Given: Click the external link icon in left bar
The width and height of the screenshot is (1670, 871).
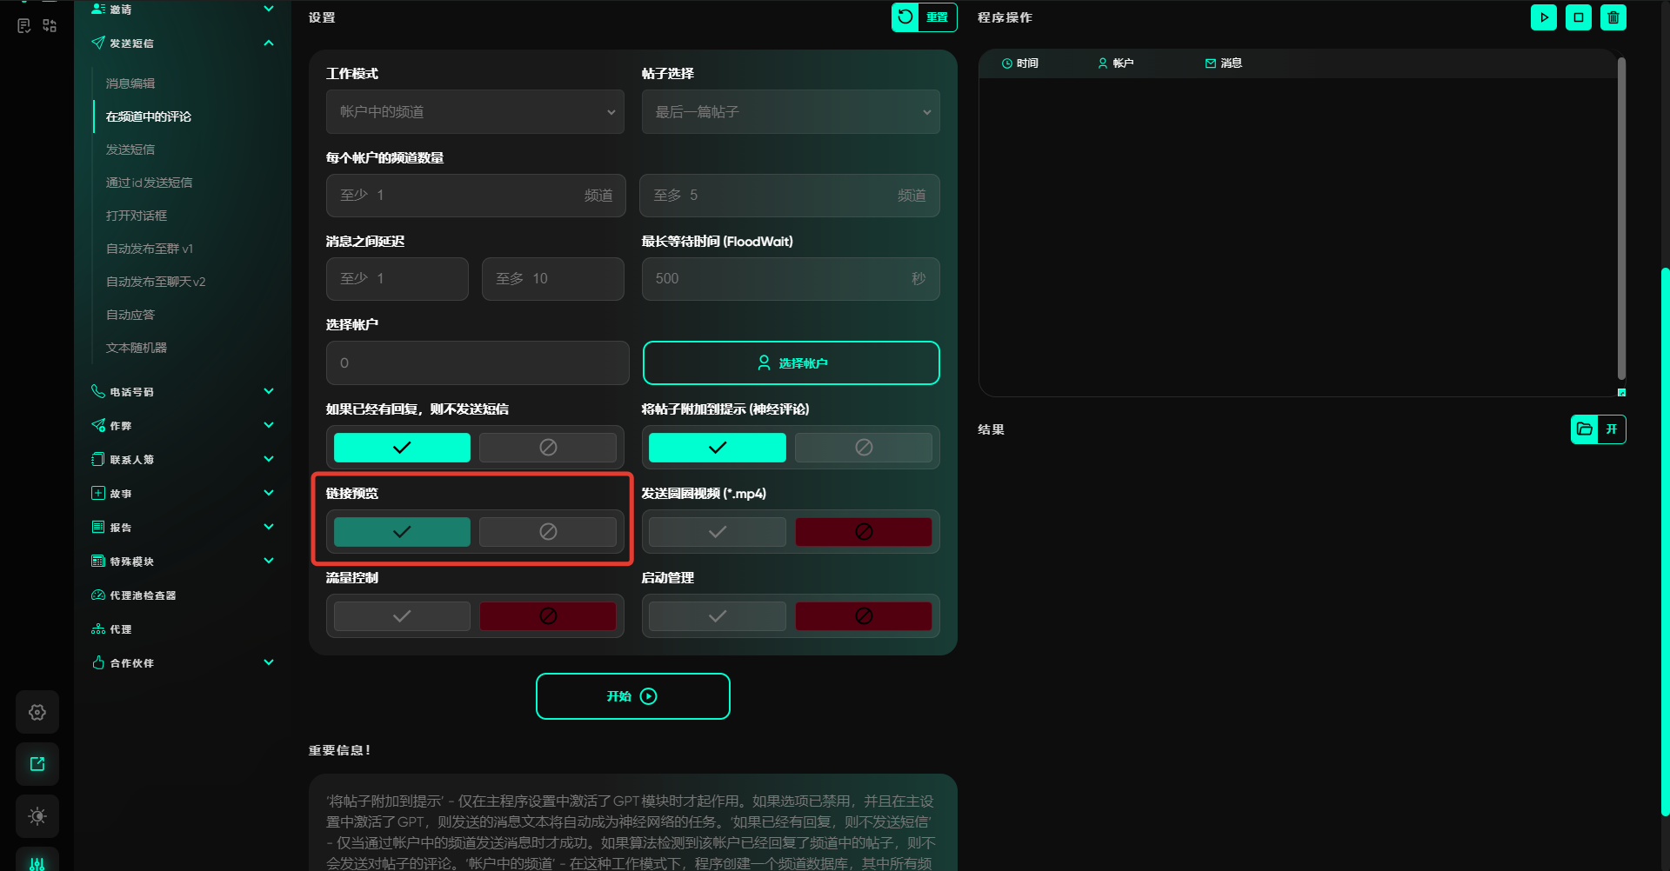Looking at the screenshot, I should click(37, 764).
